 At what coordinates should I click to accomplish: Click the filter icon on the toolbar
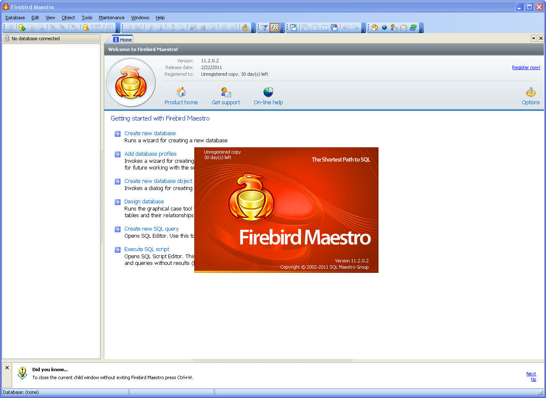point(264,28)
